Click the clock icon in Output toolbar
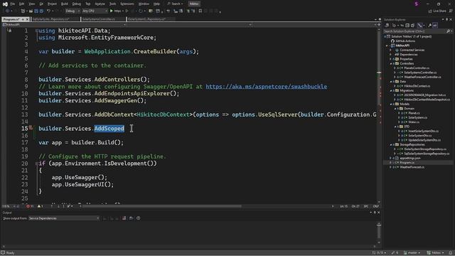This screenshot has width=455, height=256. click(x=139, y=218)
